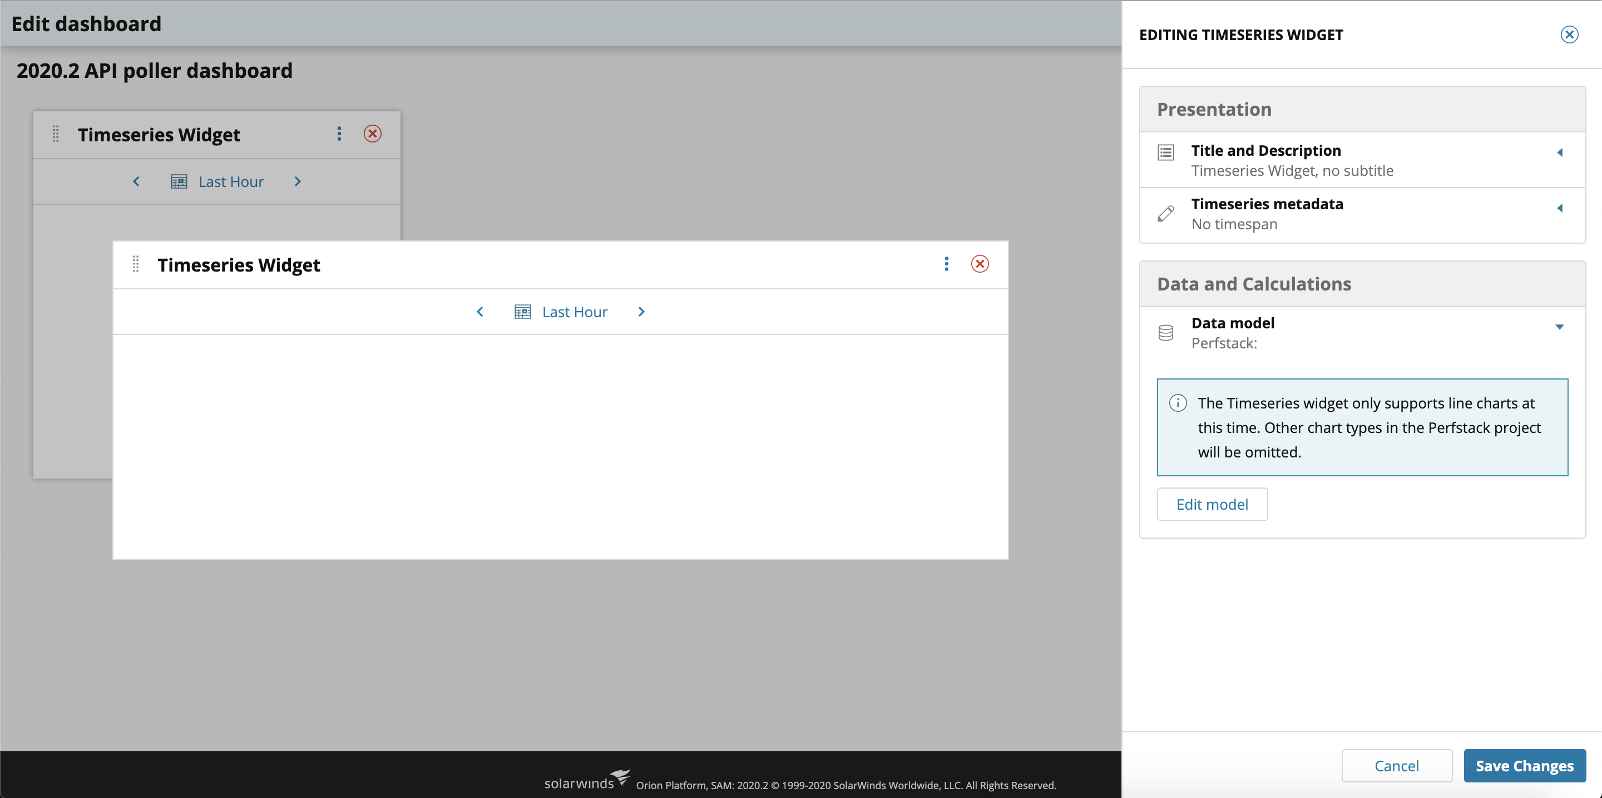Screen dimensions: 1602x798
Task: Open Last Hour time picker in background widget
Action: pyautogui.click(x=231, y=181)
